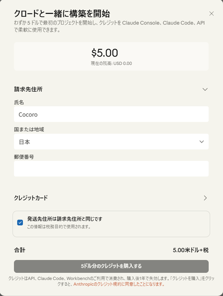Click the 請求先住所 section heading
The image size is (223, 296).
28,89
